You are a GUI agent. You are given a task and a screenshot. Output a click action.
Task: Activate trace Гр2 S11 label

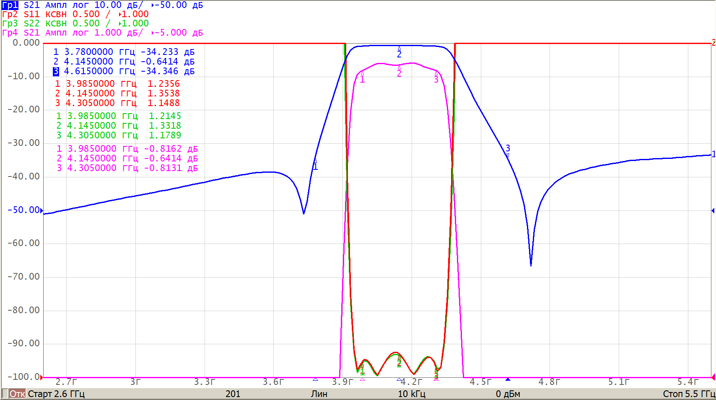coord(21,14)
